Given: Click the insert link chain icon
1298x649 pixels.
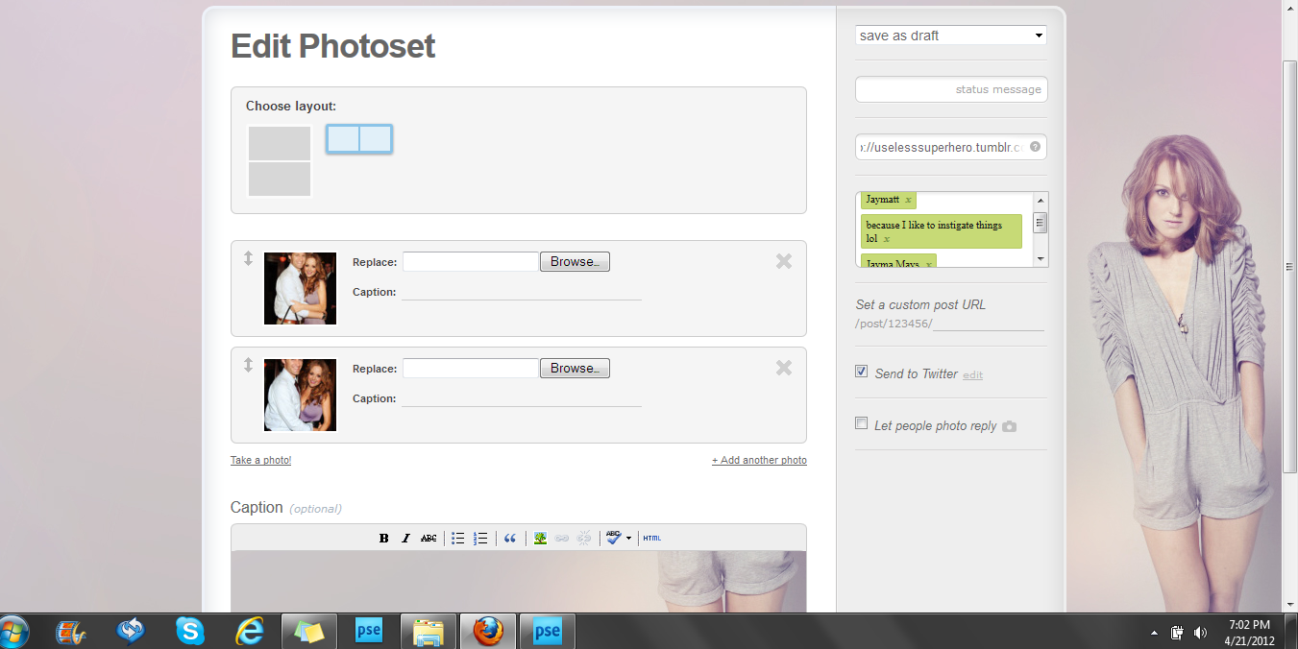Looking at the screenshot, I should 562,539.
